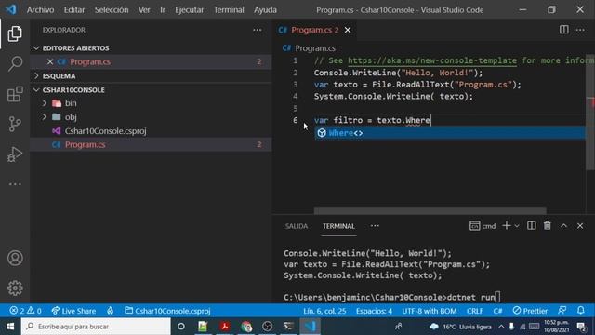Image resolution: width=595 pixels, height=335 pixels.
Task: Open errors and warnings in status bar
Action: 26,311
